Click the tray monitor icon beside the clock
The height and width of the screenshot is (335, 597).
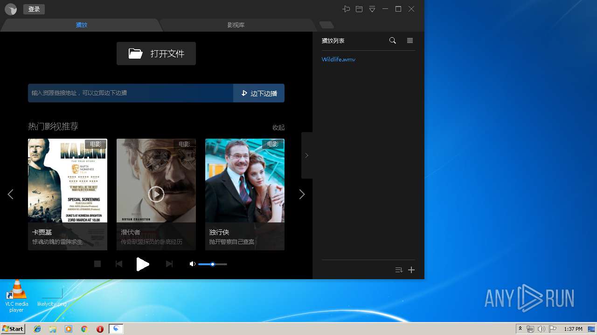591,329
